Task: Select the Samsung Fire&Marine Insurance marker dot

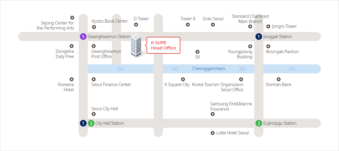Action: click(x=212, y=114)
